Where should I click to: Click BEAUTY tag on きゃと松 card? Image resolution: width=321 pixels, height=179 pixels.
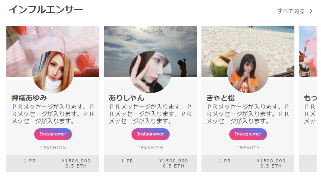click(x=248, y=148)
